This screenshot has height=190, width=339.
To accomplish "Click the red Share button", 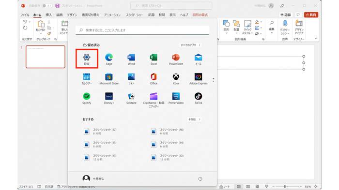I will [x=311, y=15].
